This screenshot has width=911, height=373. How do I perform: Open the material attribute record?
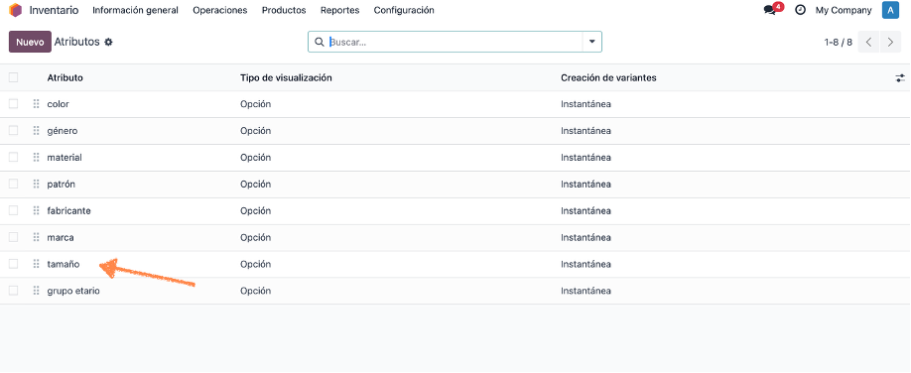[x=65, y=158]
